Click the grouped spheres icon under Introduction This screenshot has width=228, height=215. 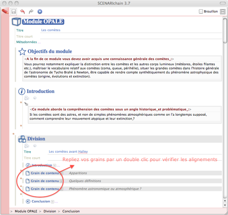coord(27,98)
